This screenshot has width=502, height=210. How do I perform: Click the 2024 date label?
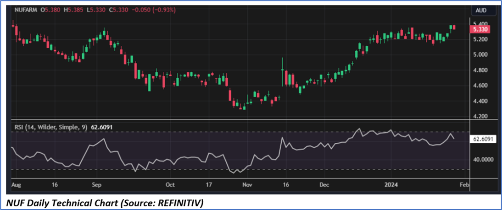[391, 184]
